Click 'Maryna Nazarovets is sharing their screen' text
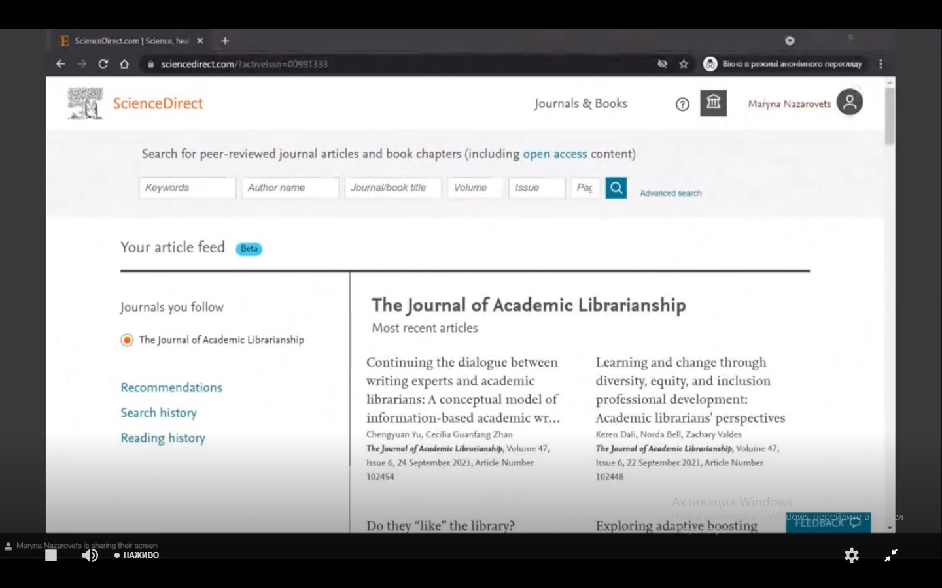This screenshot has width=942, height=588. click(x=86, y=546)
